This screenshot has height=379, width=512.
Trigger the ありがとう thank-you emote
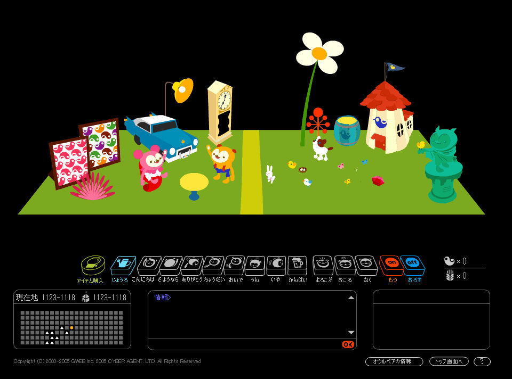tap(192, 265)
